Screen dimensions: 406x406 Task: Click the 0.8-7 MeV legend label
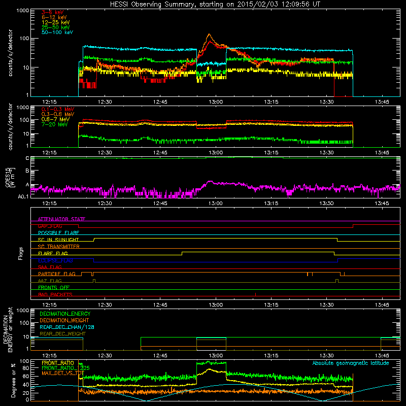(55, 119)
